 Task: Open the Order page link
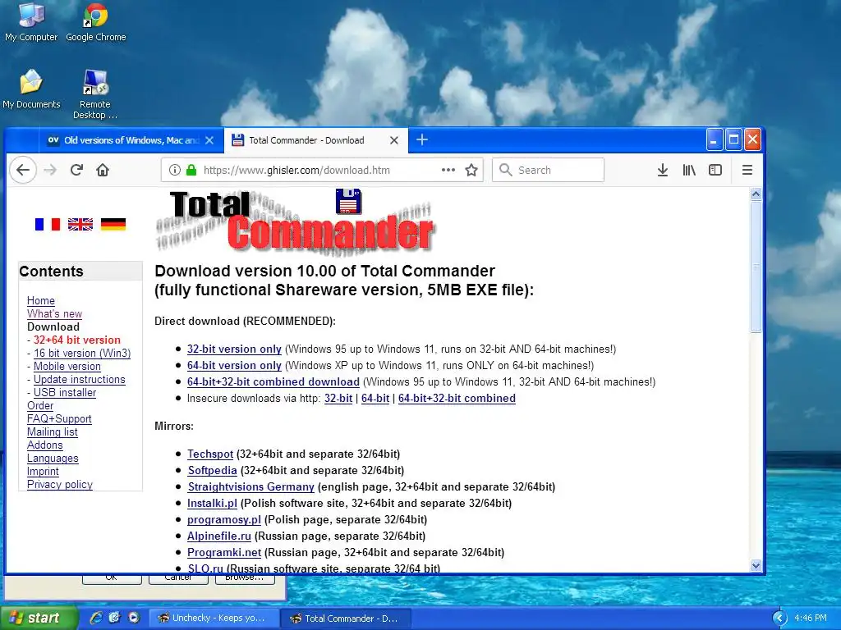click(40, 405)
